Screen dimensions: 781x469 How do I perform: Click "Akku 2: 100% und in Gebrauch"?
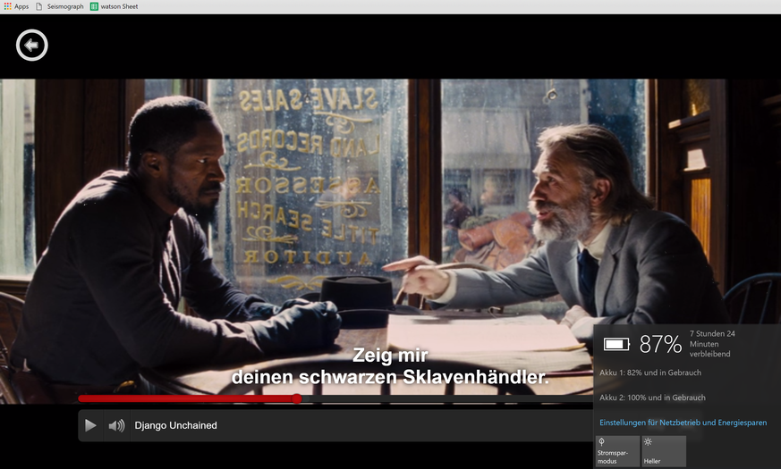pos(652,398)
